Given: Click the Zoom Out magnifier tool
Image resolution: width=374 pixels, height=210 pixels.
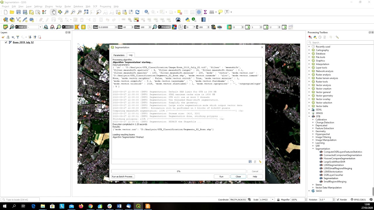Looking at the screenshot, I should [x=73, y=12].
